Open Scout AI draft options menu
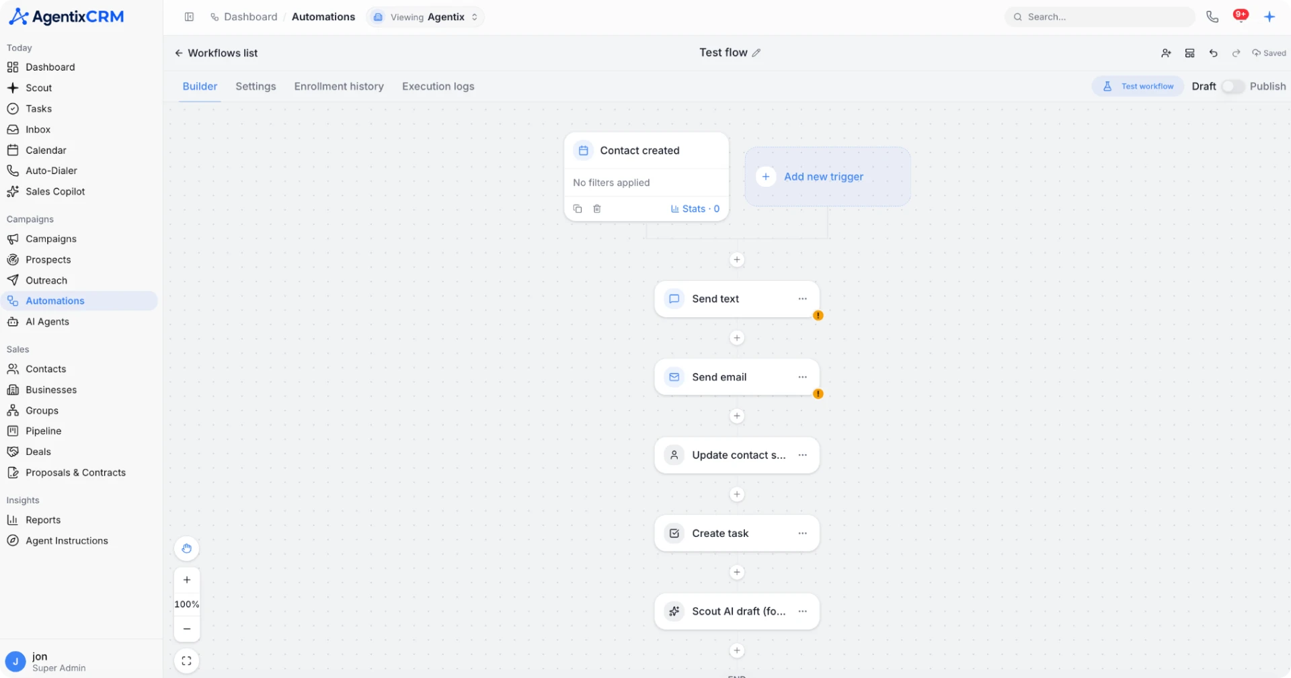 802,611
